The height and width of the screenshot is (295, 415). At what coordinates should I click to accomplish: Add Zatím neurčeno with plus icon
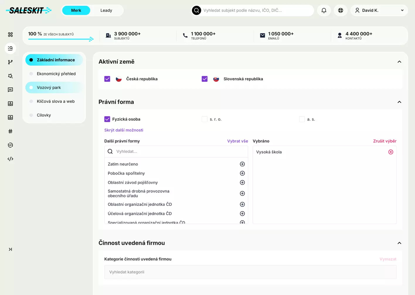click(242, 164)
